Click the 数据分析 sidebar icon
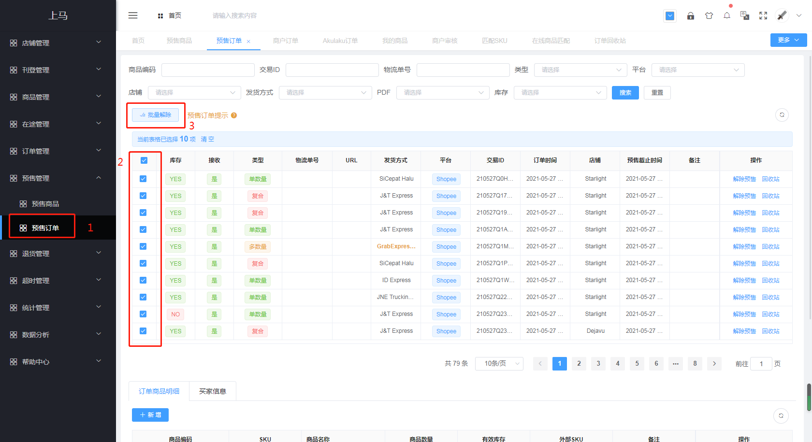Screen dimensions: 812x442 (14, 335)
